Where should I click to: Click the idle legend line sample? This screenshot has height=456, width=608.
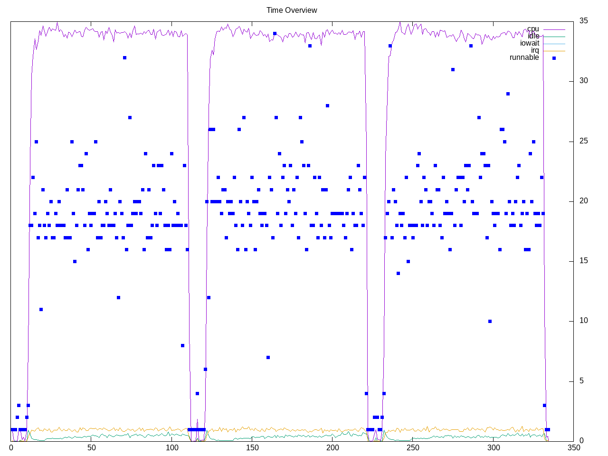pyautogui.click(x=554, y=37)
